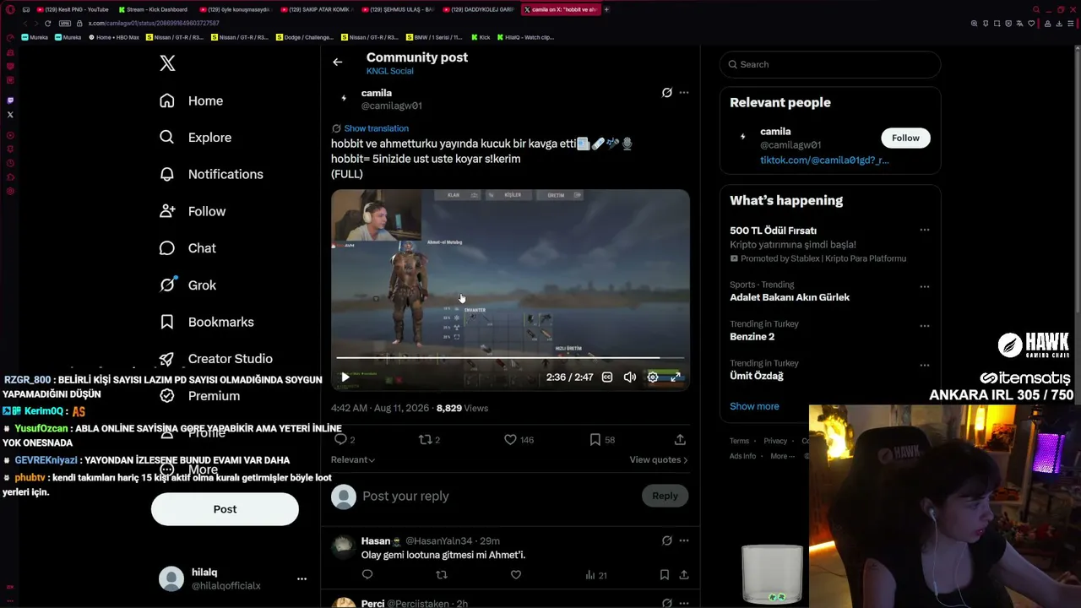This screenshot has width=1081, height=608.
Task: Reply to Hasan's comment
Action: 367,575
